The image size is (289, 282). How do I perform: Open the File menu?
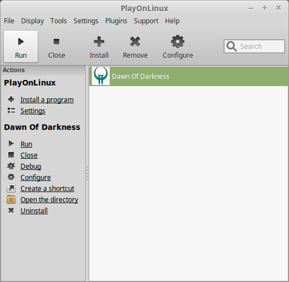[9, 21]
